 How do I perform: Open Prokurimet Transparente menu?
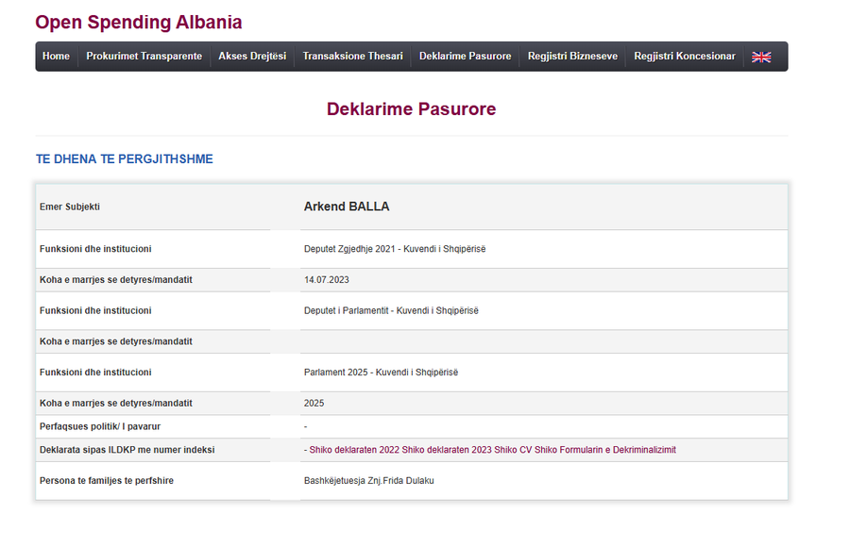tap(144, 57)
